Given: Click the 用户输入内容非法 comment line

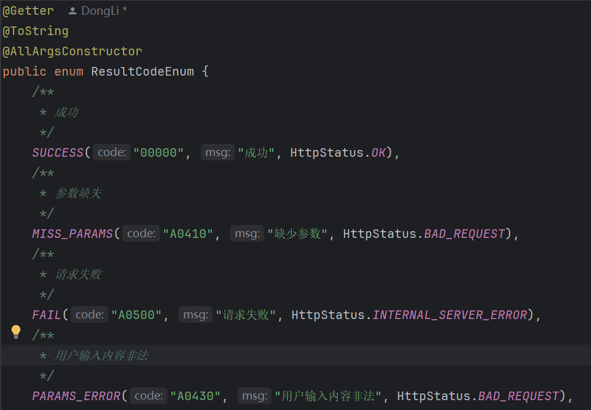Looking at the screenshot, I should point(101,355).
